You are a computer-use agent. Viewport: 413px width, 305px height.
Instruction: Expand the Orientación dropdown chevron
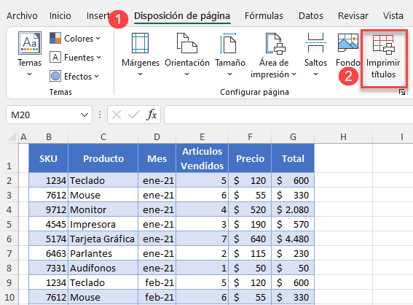186,74
